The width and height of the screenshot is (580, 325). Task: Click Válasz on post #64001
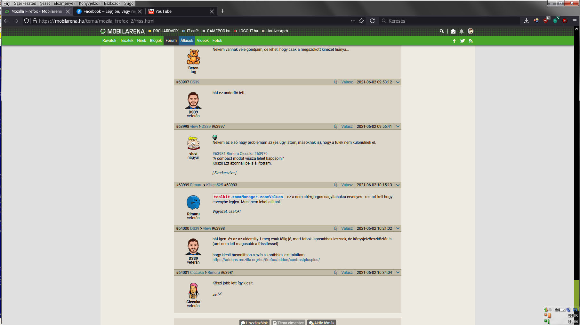pos(347,273)
